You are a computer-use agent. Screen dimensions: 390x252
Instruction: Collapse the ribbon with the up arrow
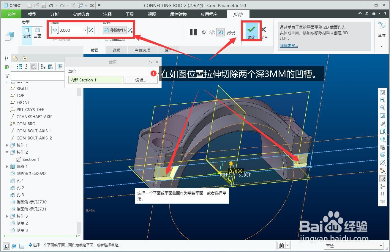[360, 14]
